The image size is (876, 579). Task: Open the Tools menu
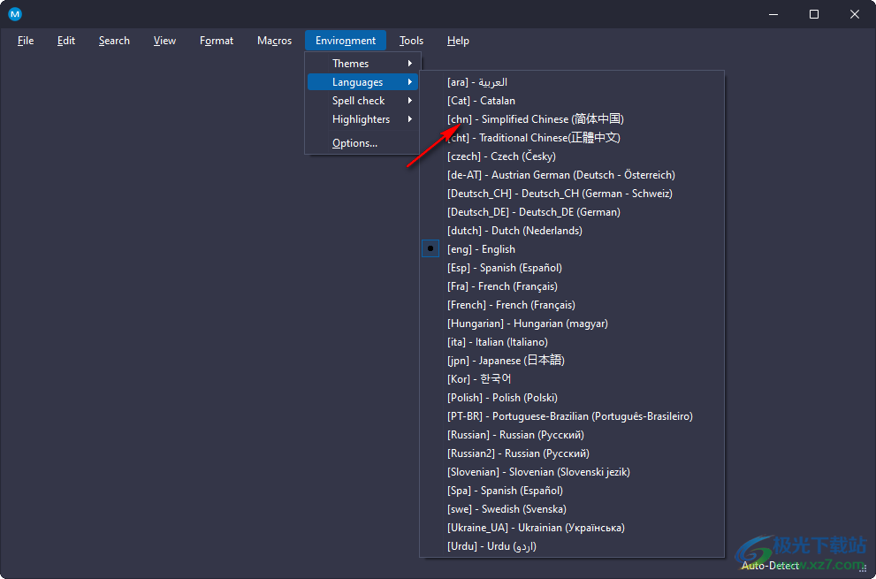click(411, 41)
